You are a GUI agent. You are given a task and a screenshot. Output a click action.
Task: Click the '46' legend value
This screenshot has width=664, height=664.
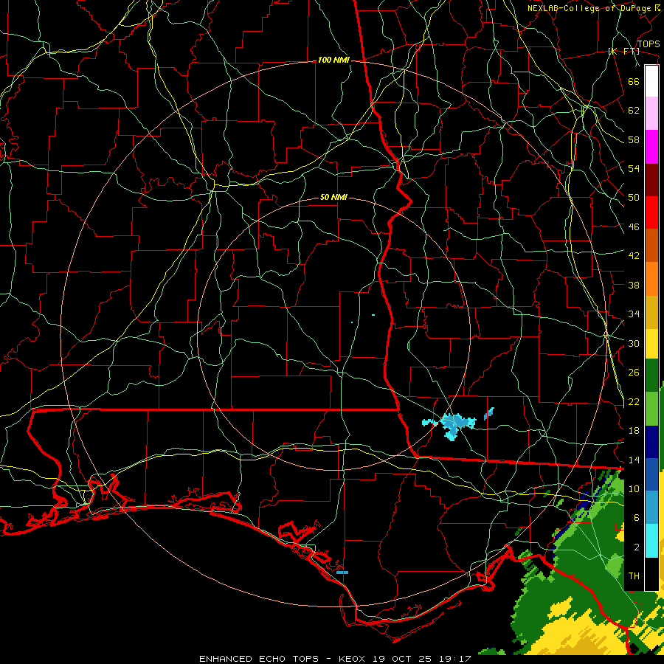tap(634, 227)
